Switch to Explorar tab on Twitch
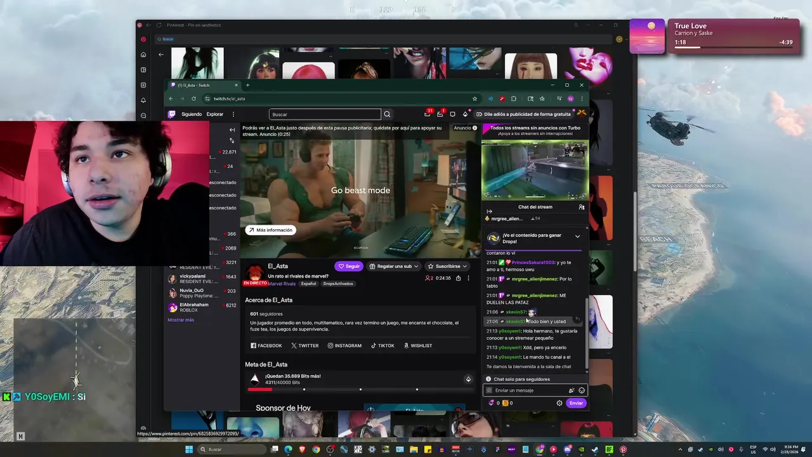Screen dimensions: 812x457 [x=215, y=114]
